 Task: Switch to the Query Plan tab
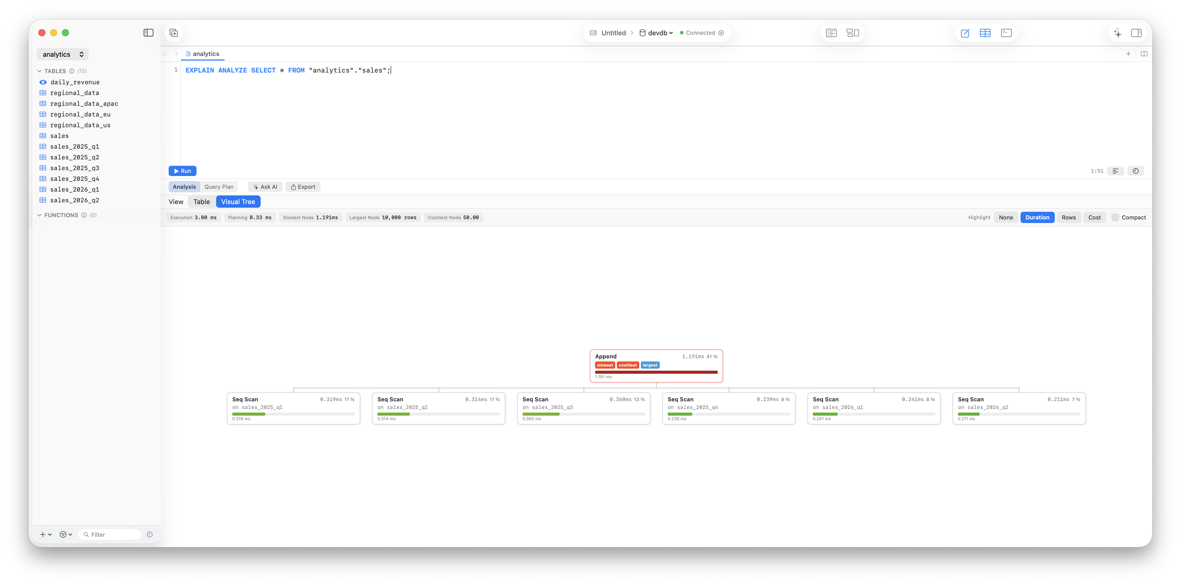219,186
